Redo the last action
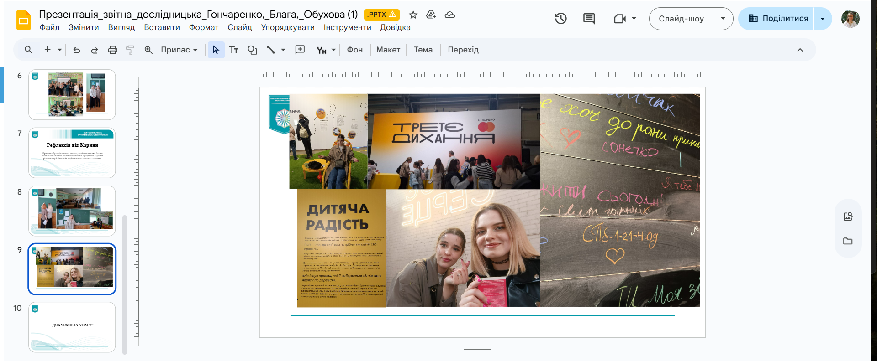Viewport: 877px width, 361px height. click(94, 50)
